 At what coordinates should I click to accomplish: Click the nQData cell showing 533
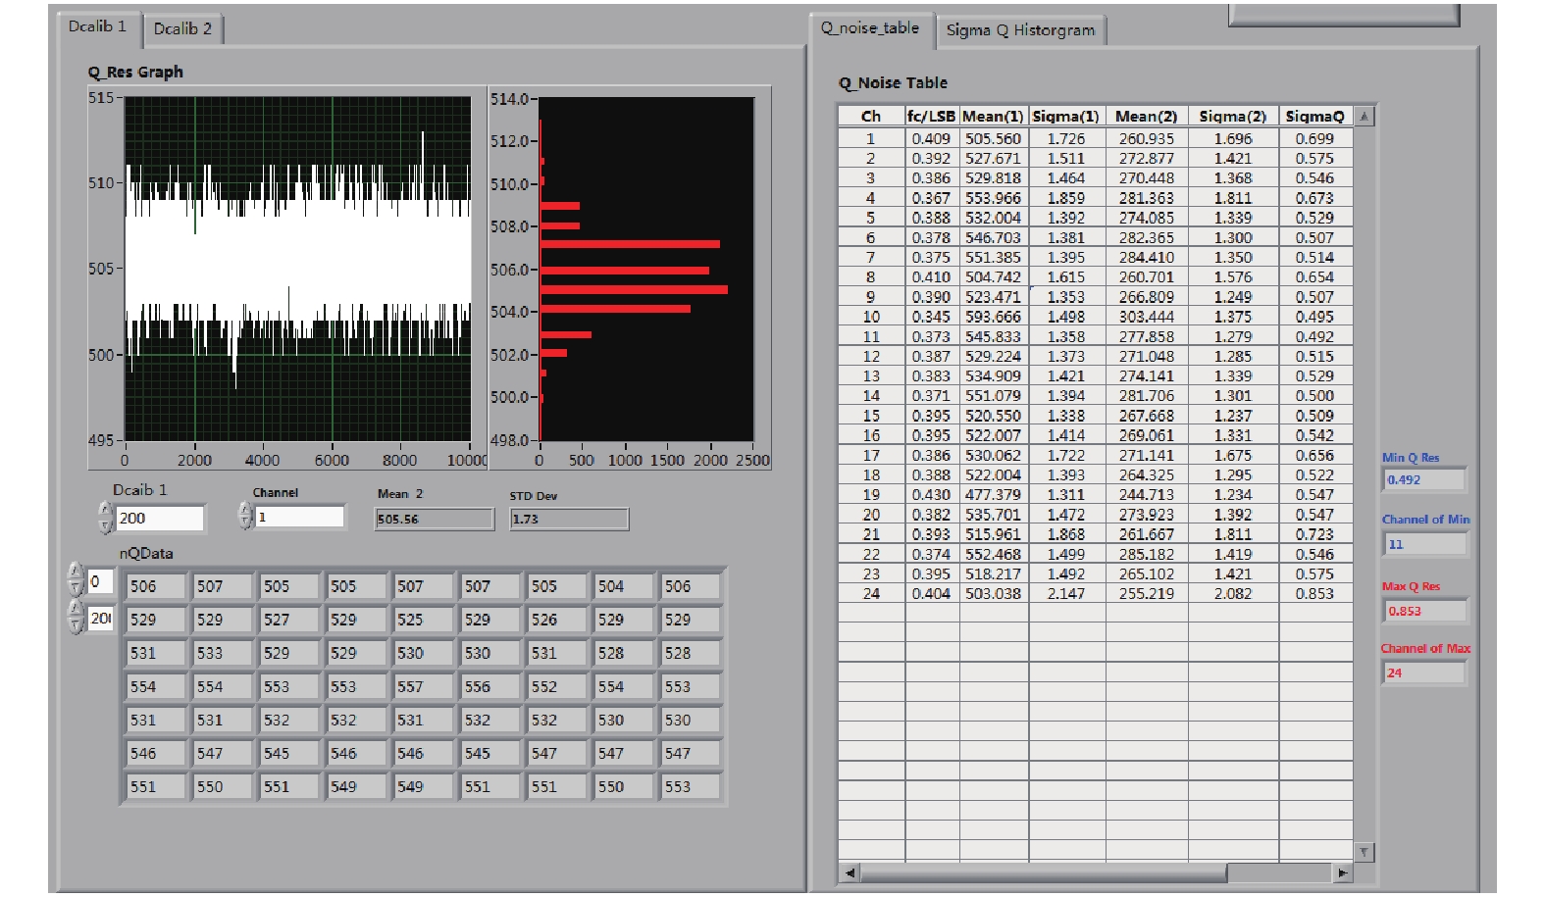(x=222, y=653)
